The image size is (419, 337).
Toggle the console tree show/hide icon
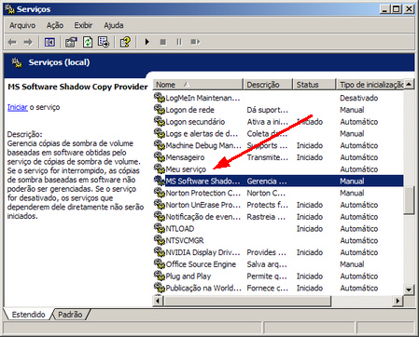point(49,42)
